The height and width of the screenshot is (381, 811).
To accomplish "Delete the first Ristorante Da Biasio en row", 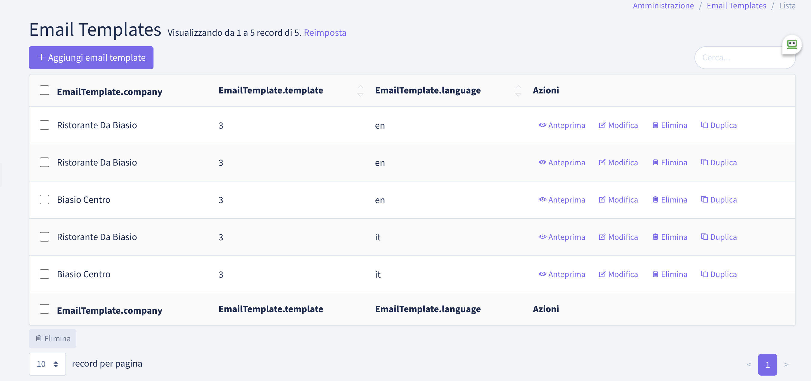I will [x=670, y=125].
